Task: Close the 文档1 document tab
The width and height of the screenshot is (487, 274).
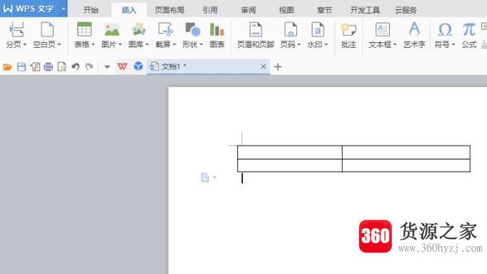Action: coord(263,66)
